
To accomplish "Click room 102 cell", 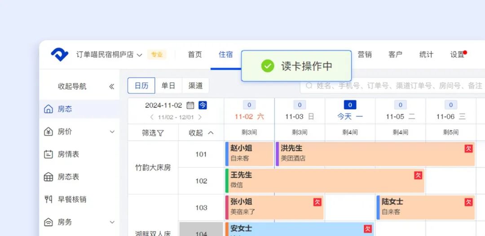I will point(201,181).
